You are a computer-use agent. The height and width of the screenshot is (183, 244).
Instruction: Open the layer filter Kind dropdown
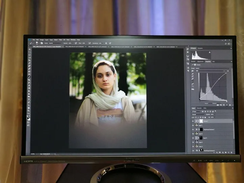pos(196,111)
